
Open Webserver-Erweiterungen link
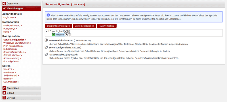pos(17,43)
